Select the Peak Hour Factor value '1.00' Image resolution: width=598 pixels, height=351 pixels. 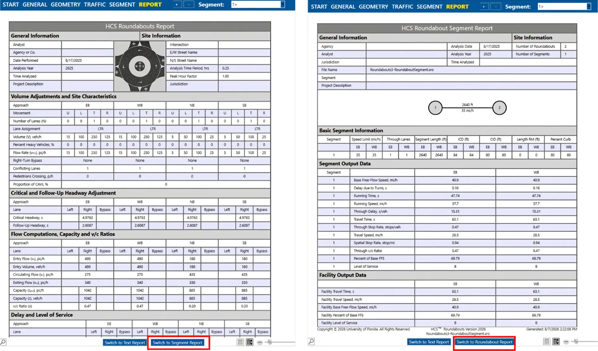(225, 76)
